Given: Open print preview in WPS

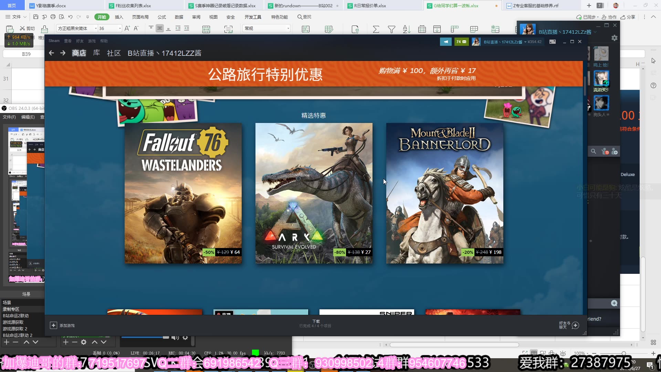Looking at the screenshot, I should tap(62, 17).
